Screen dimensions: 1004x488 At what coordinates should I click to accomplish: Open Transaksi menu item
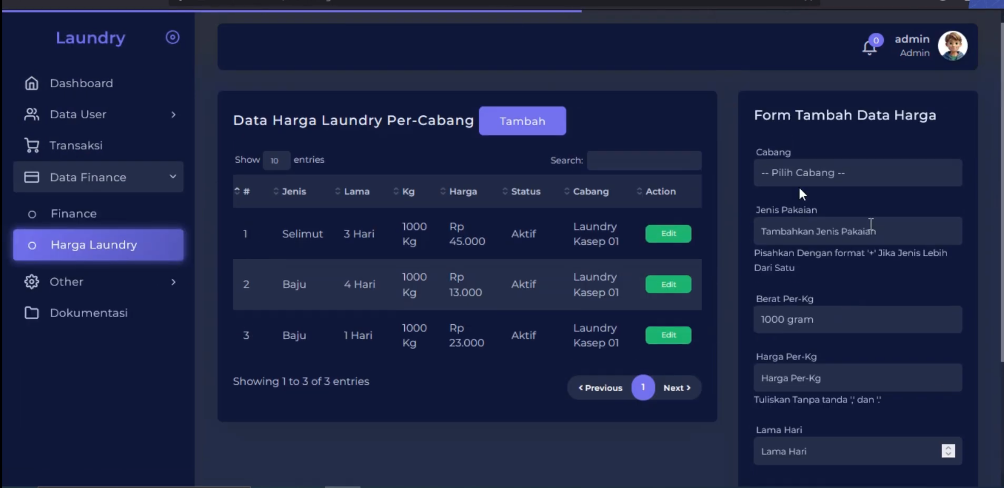coord(99,146)
